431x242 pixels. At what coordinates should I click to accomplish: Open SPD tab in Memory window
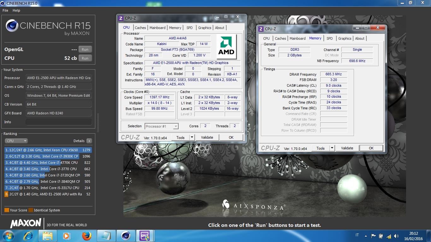pos(329,38)
